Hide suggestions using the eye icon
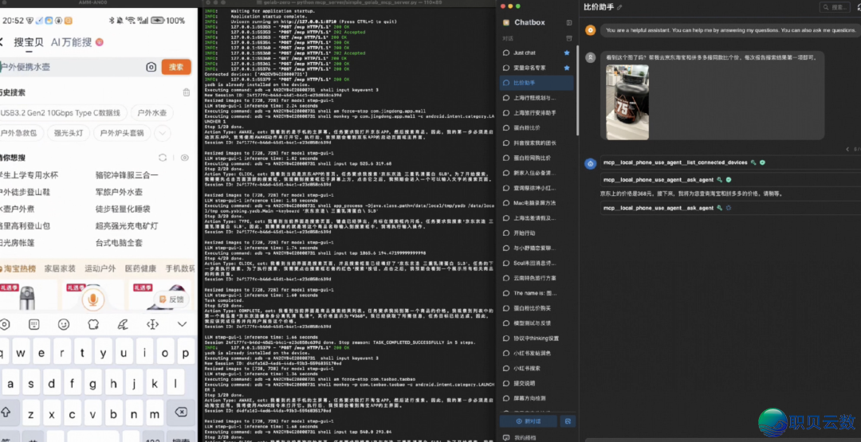Screen dimensions: 861x442 coord(185,158)
